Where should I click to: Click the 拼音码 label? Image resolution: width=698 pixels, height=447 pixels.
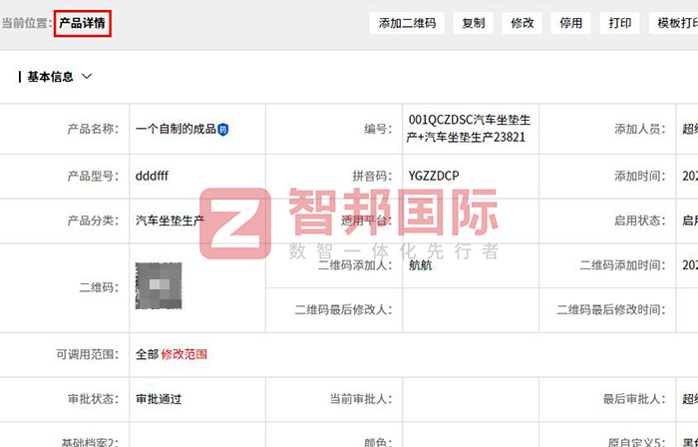[x=372, y=176]
